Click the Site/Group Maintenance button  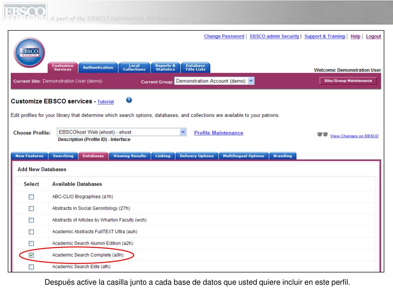click(348, 81)
